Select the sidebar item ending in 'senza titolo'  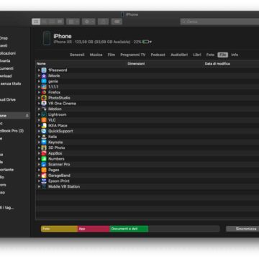(x=11, y=83)
